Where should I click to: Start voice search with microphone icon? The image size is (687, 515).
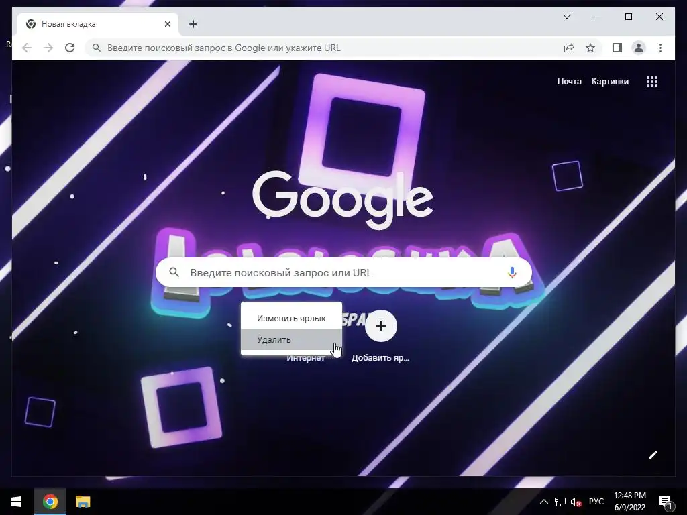[x=512, y=272]
